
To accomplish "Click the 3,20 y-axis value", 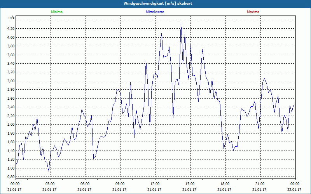I will coord(11,72).
